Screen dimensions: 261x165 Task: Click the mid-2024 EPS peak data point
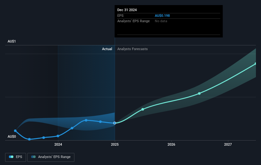(x=86, y=120)
